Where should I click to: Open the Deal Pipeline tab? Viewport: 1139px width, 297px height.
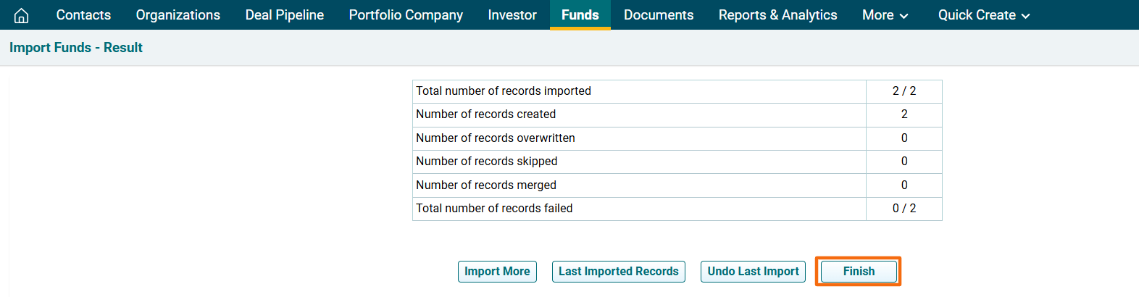(x=284, y=15)
